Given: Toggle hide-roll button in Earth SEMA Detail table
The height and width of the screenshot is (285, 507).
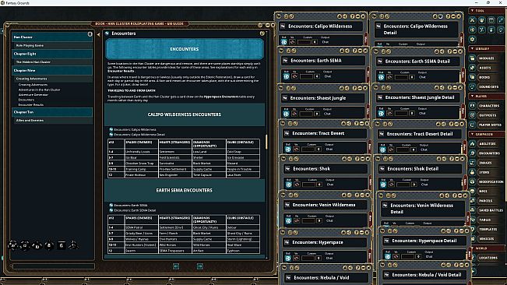Looking at the screenshot, I should pyautogui.click(x=389, y=77).
